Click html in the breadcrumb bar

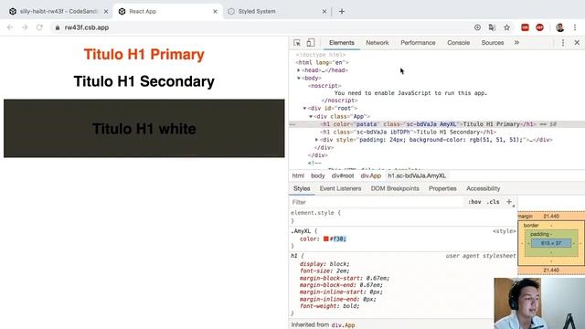tap(298, 175)
